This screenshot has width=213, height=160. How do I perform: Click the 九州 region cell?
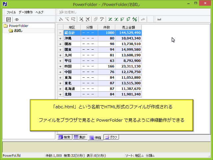pos(72,55)
